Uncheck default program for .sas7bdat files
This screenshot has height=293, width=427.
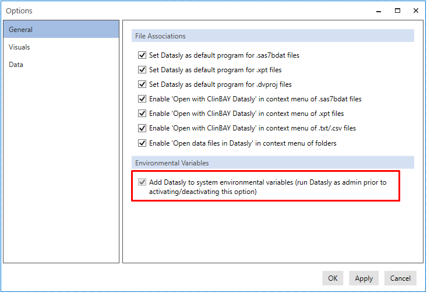point(142,55)
